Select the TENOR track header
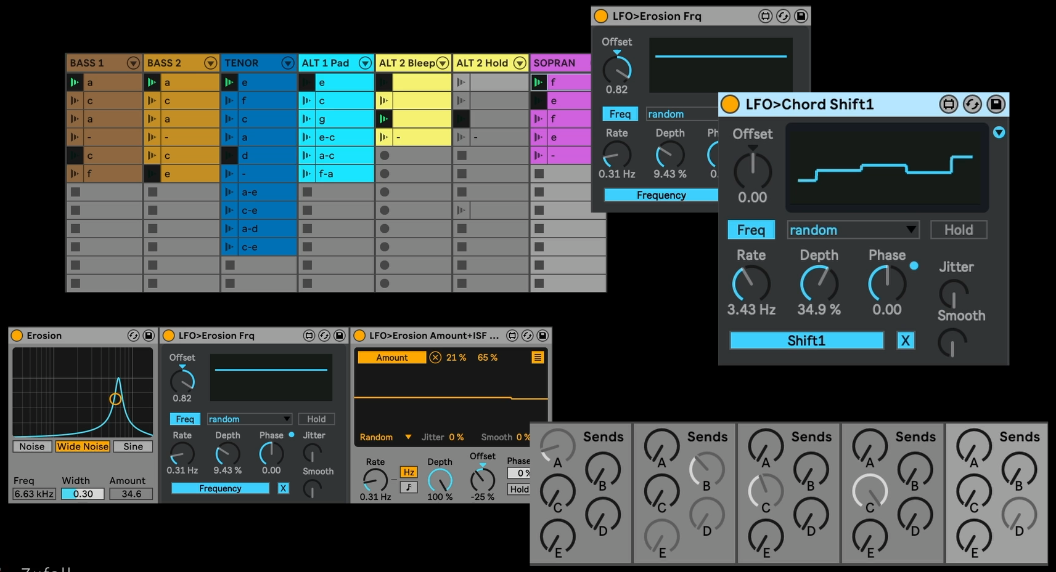Screen dimensions: 1056x572 (x=252, y=63)
